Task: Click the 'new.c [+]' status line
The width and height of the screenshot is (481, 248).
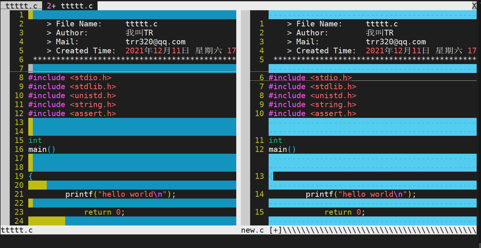Action: coord(359,230)
